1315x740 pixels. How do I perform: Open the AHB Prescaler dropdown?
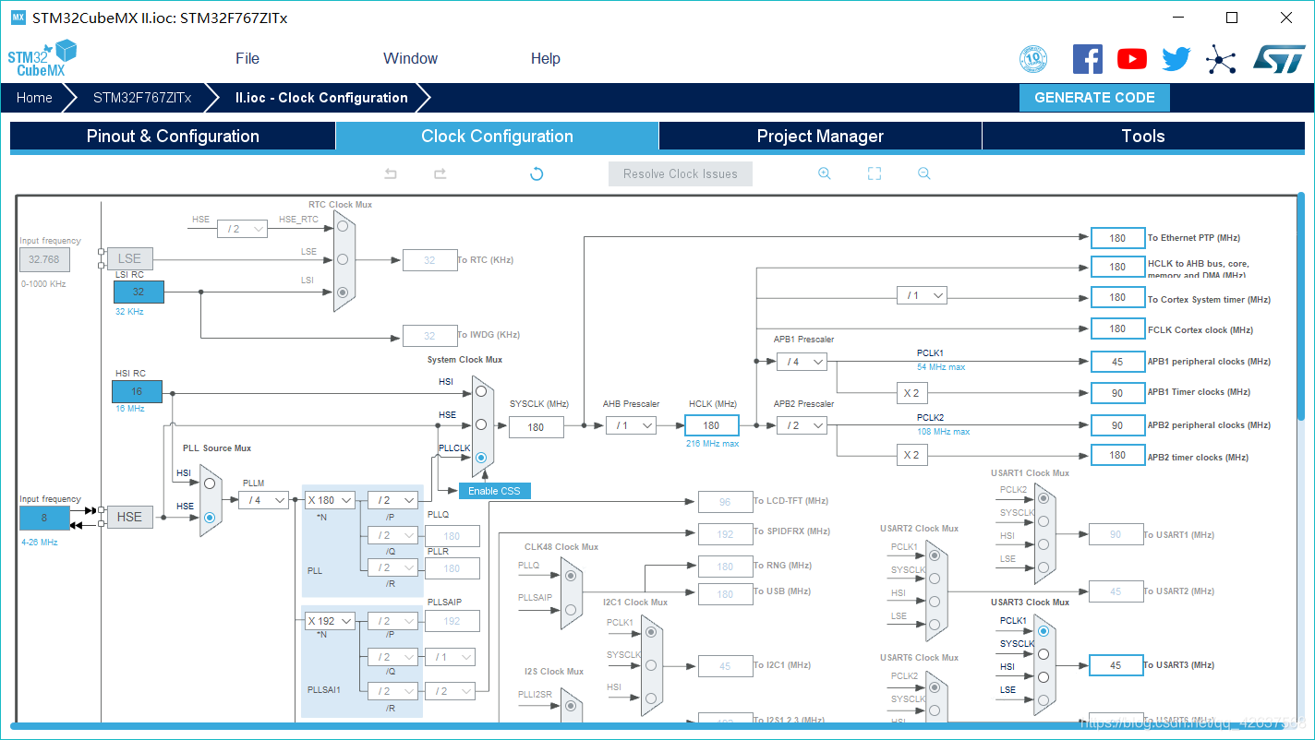point(631,425)
